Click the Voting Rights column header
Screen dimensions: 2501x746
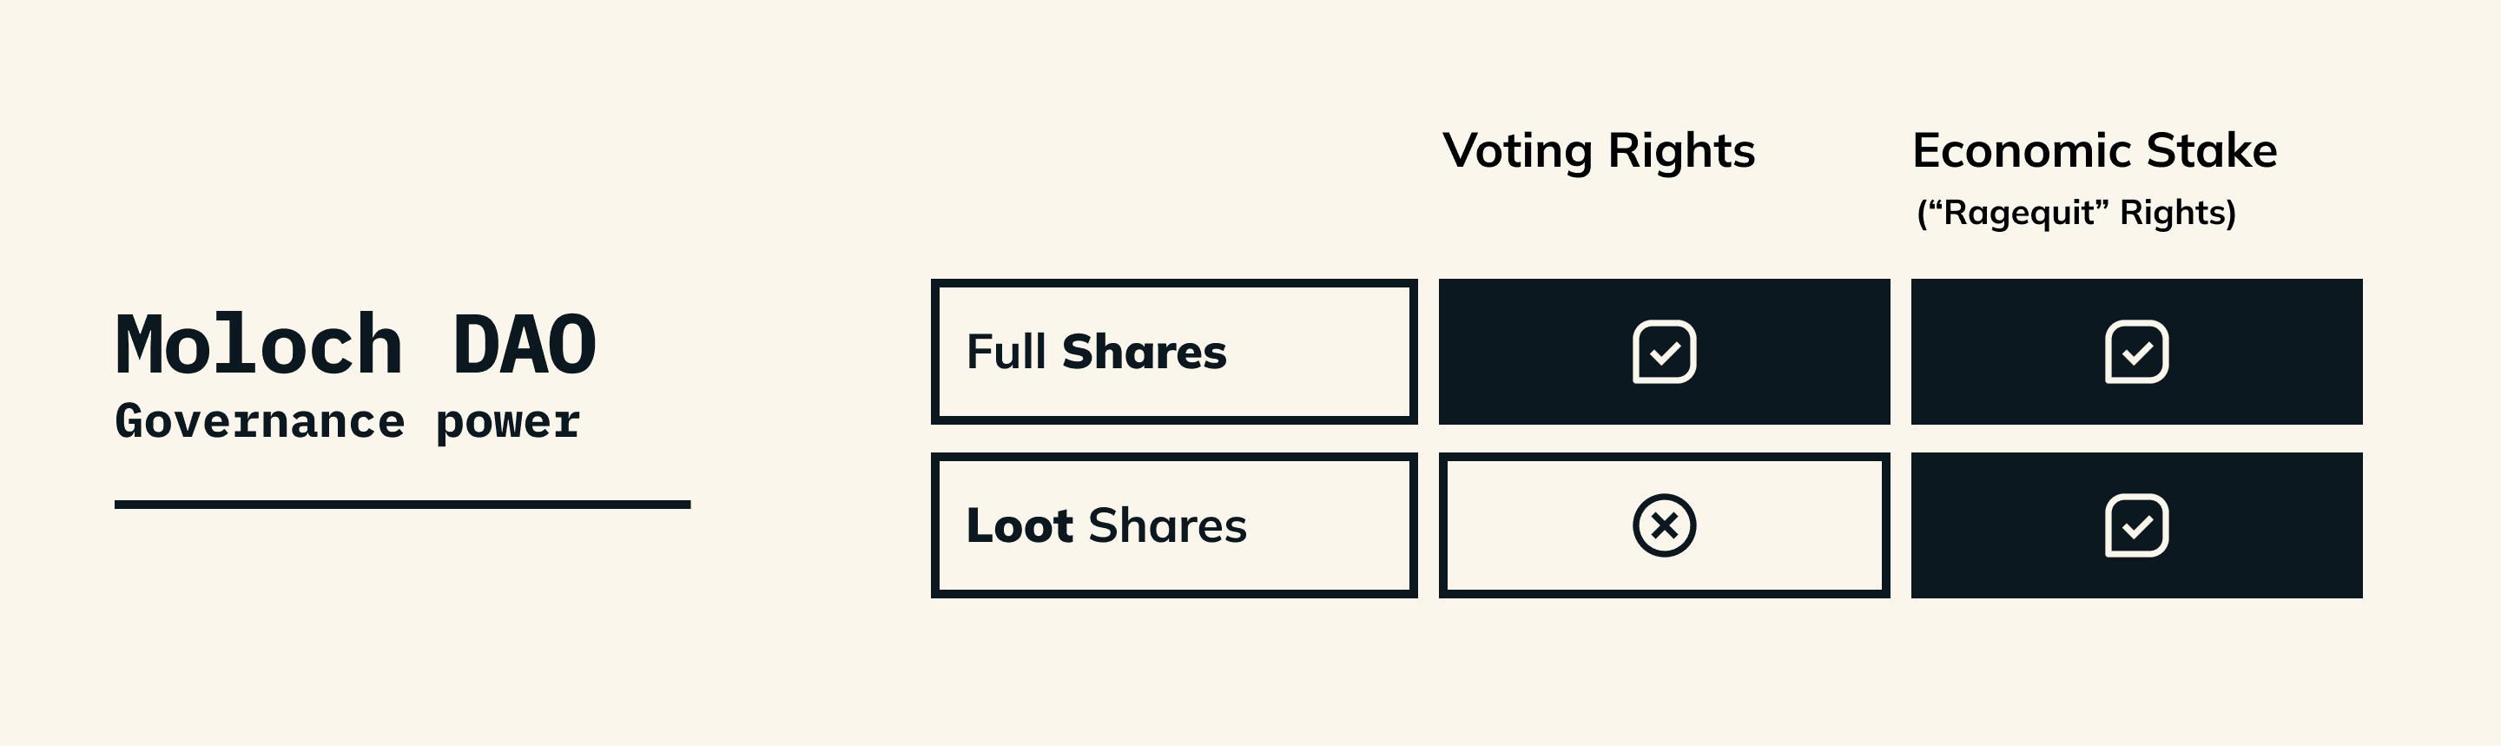click(1599, 151)
